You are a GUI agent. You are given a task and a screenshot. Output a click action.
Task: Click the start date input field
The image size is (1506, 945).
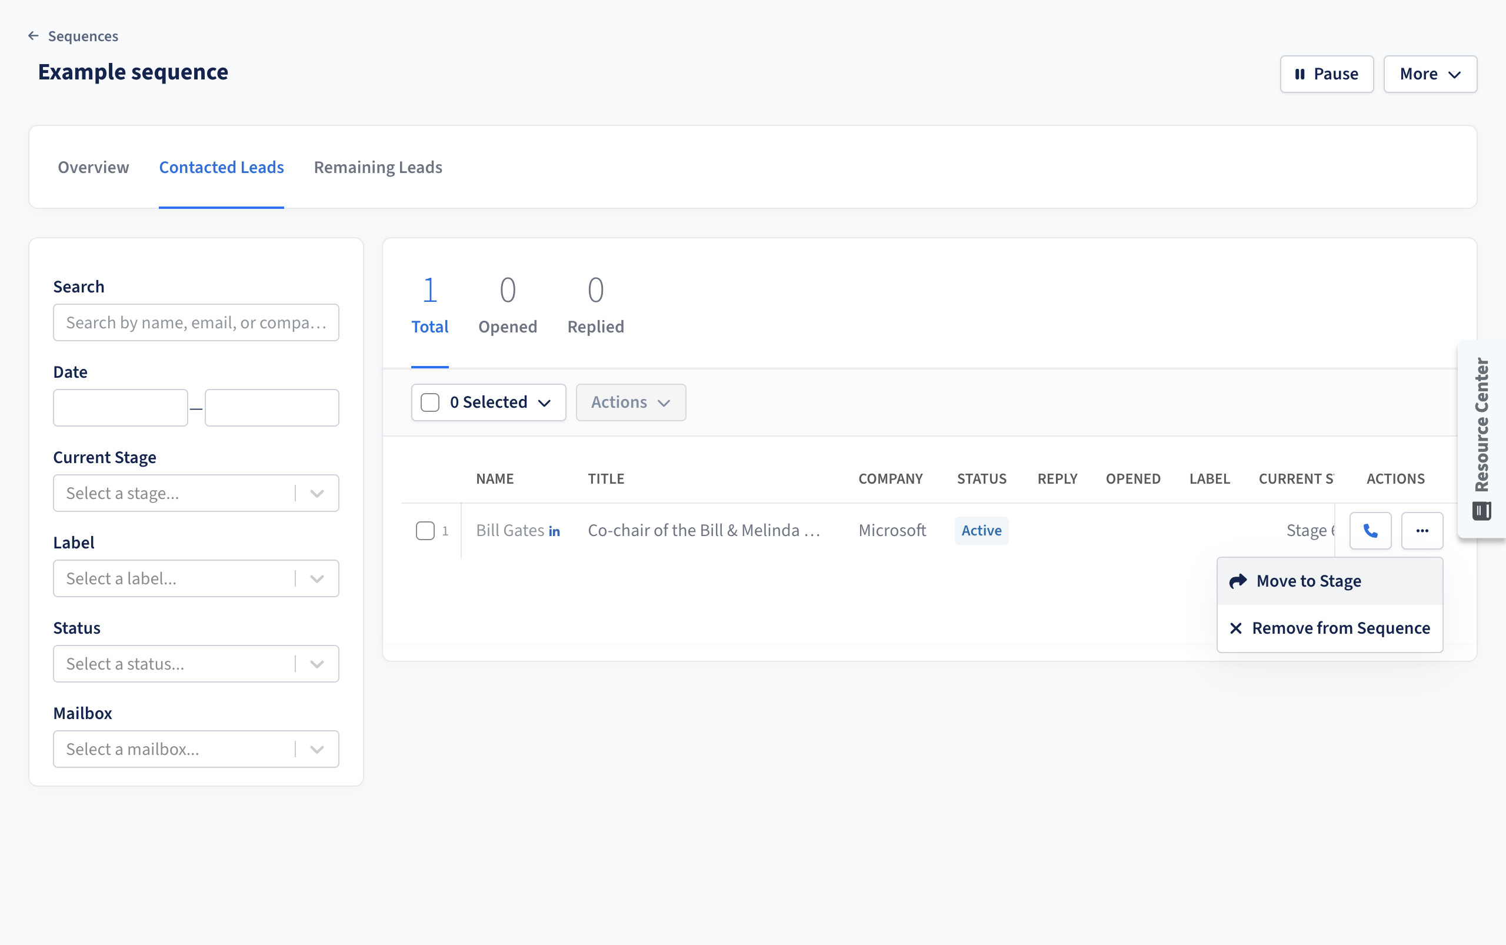pyautogui.click(x=121, y=408)
